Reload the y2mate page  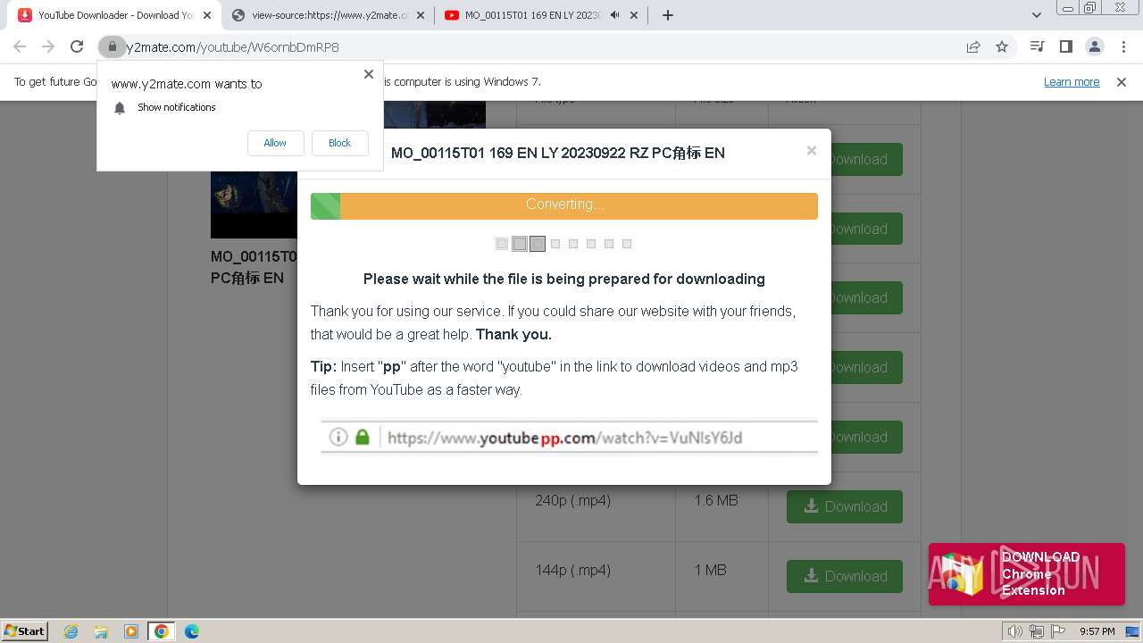(77, 46)
